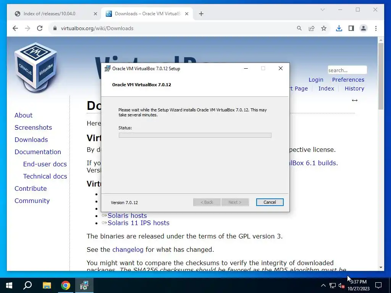Click the Chrome forward arrow

pos(27,28)
